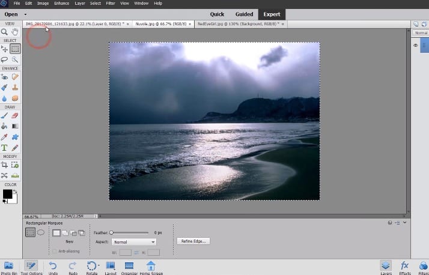The image size is (429, 275).
Task: Select the Clone Stamp tool
Action: 15,88
